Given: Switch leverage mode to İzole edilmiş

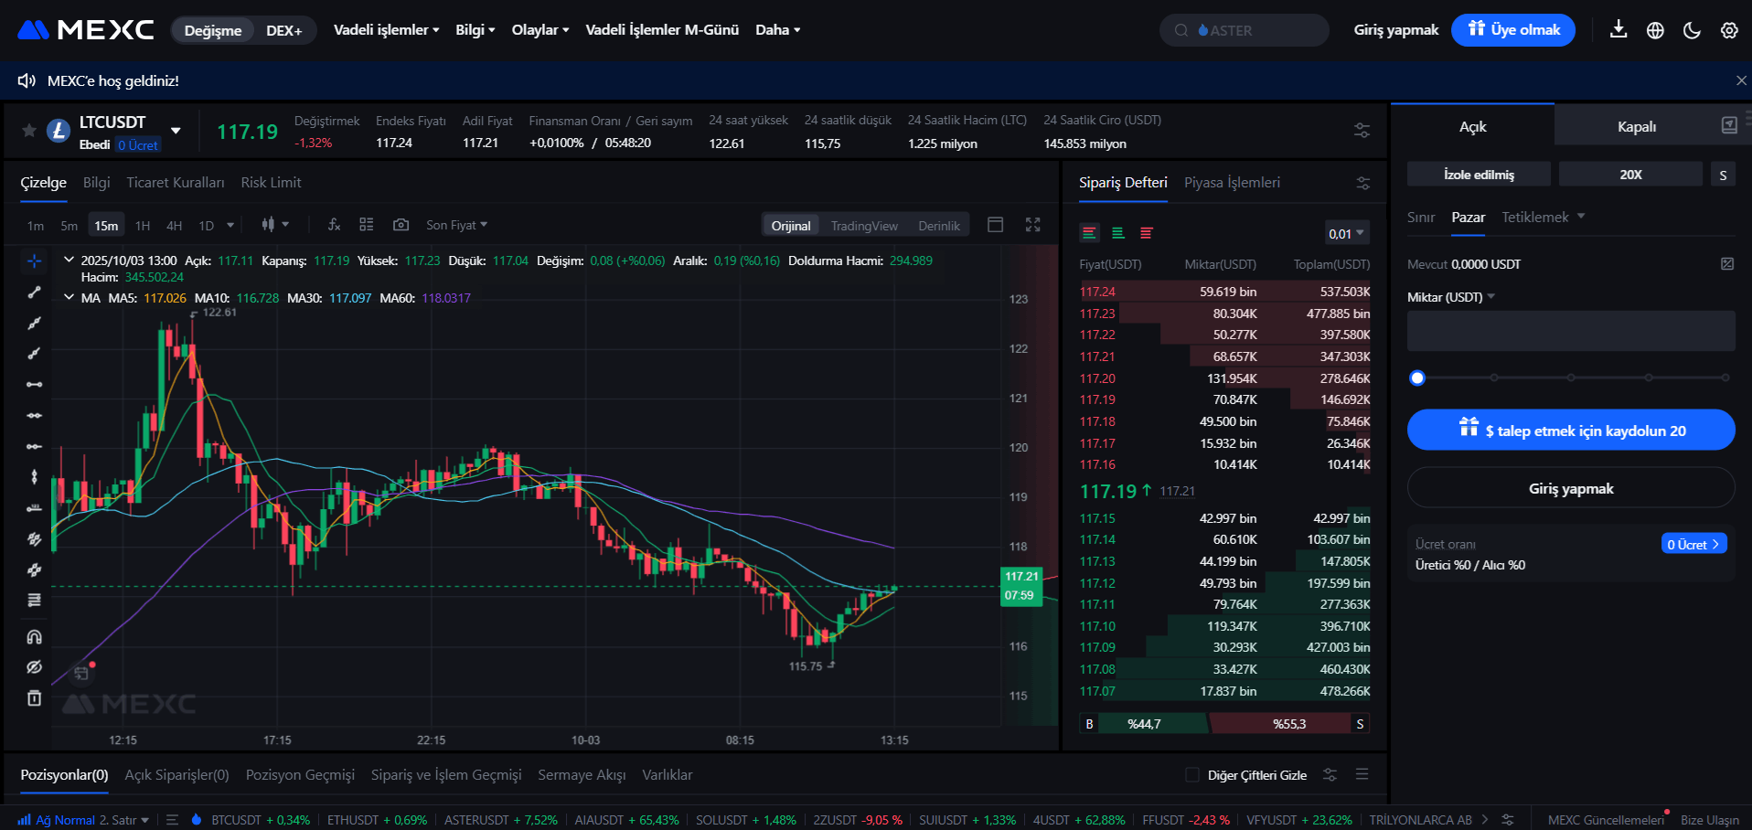Looking at the screenshot, I should click(1478, 173).
